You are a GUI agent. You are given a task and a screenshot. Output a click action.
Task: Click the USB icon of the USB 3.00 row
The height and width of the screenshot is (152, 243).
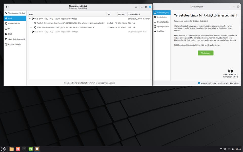coord(33,32)
